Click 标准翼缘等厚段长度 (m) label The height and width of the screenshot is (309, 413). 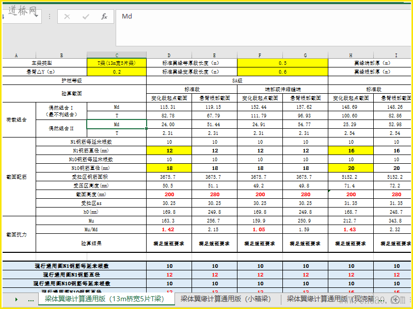(192, 63)
